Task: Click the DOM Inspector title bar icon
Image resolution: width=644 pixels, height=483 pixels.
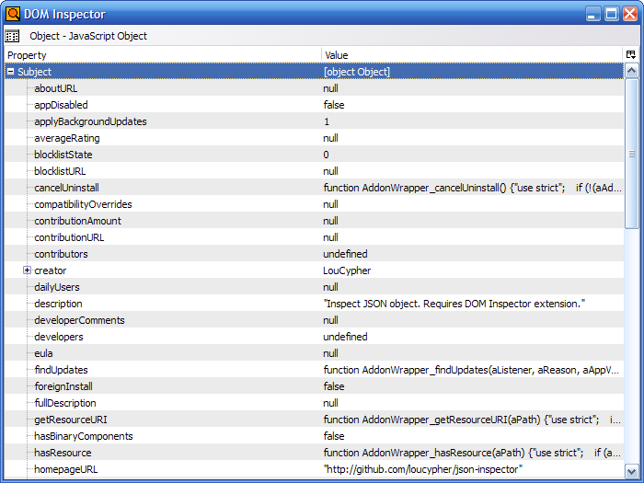Action: pos(13,14)
